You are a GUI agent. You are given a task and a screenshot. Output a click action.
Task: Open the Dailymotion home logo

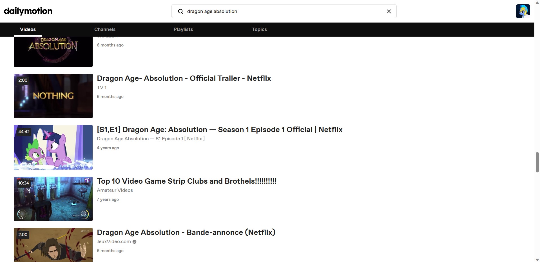pos(28,11)
